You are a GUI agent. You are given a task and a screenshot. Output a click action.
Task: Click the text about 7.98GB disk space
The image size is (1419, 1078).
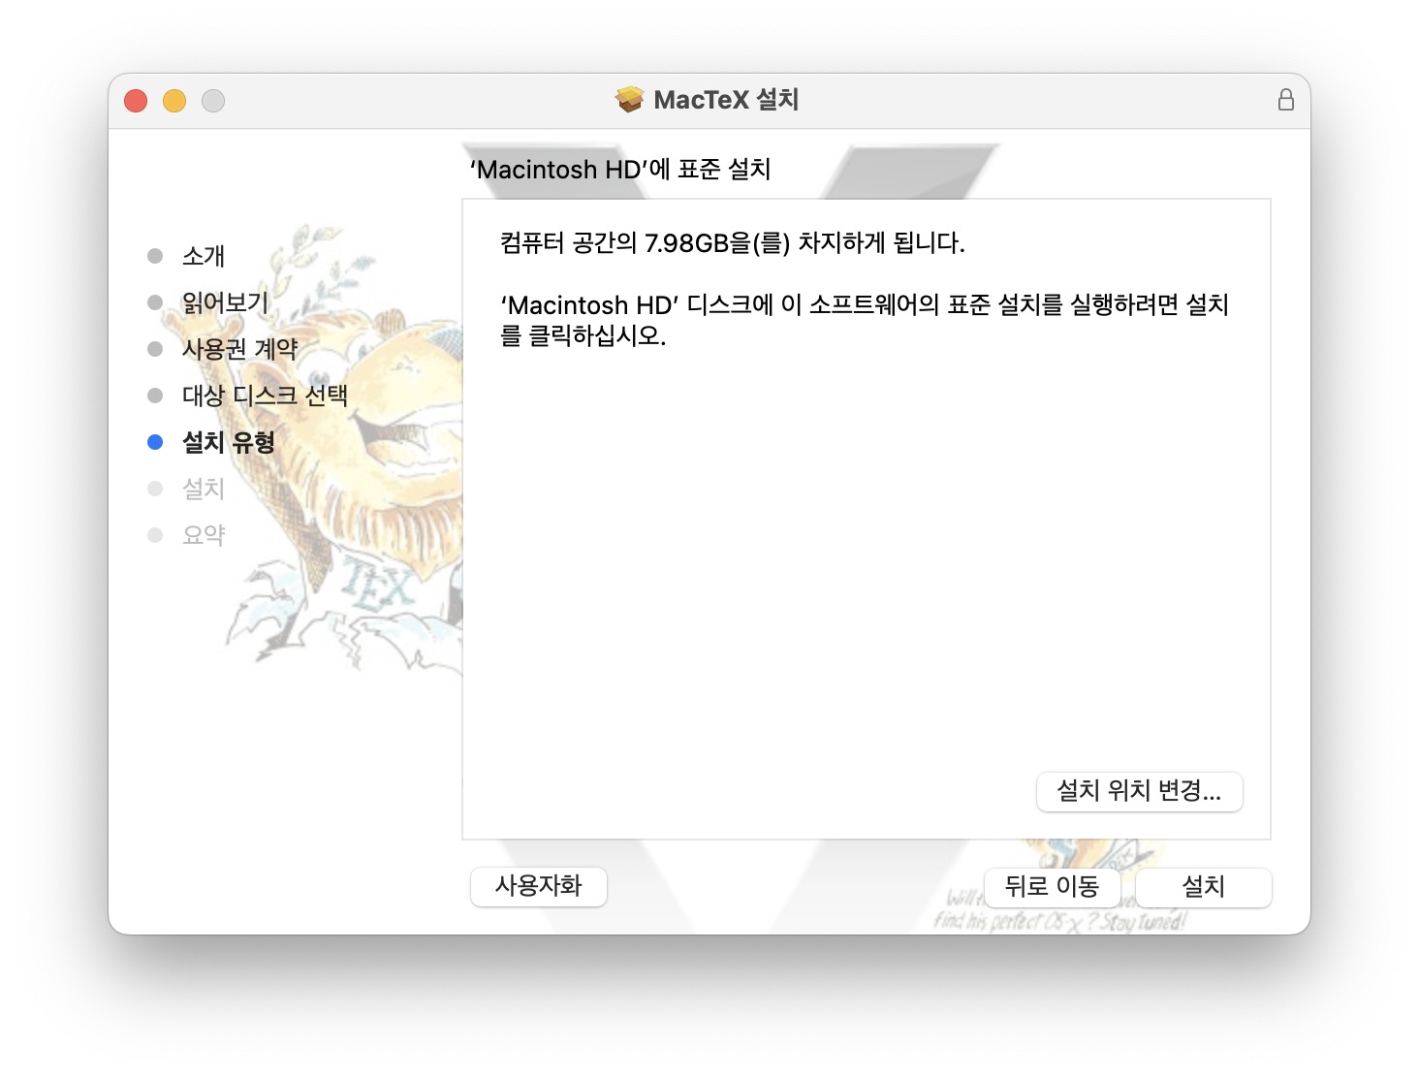pos(733,242)
